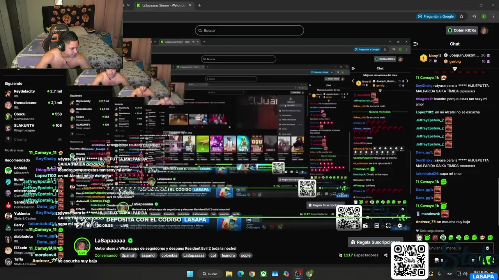The width and height of the screenshot is (499, 280).
Task: Click the Kick search box Buscar
Action: click(249, 30)
